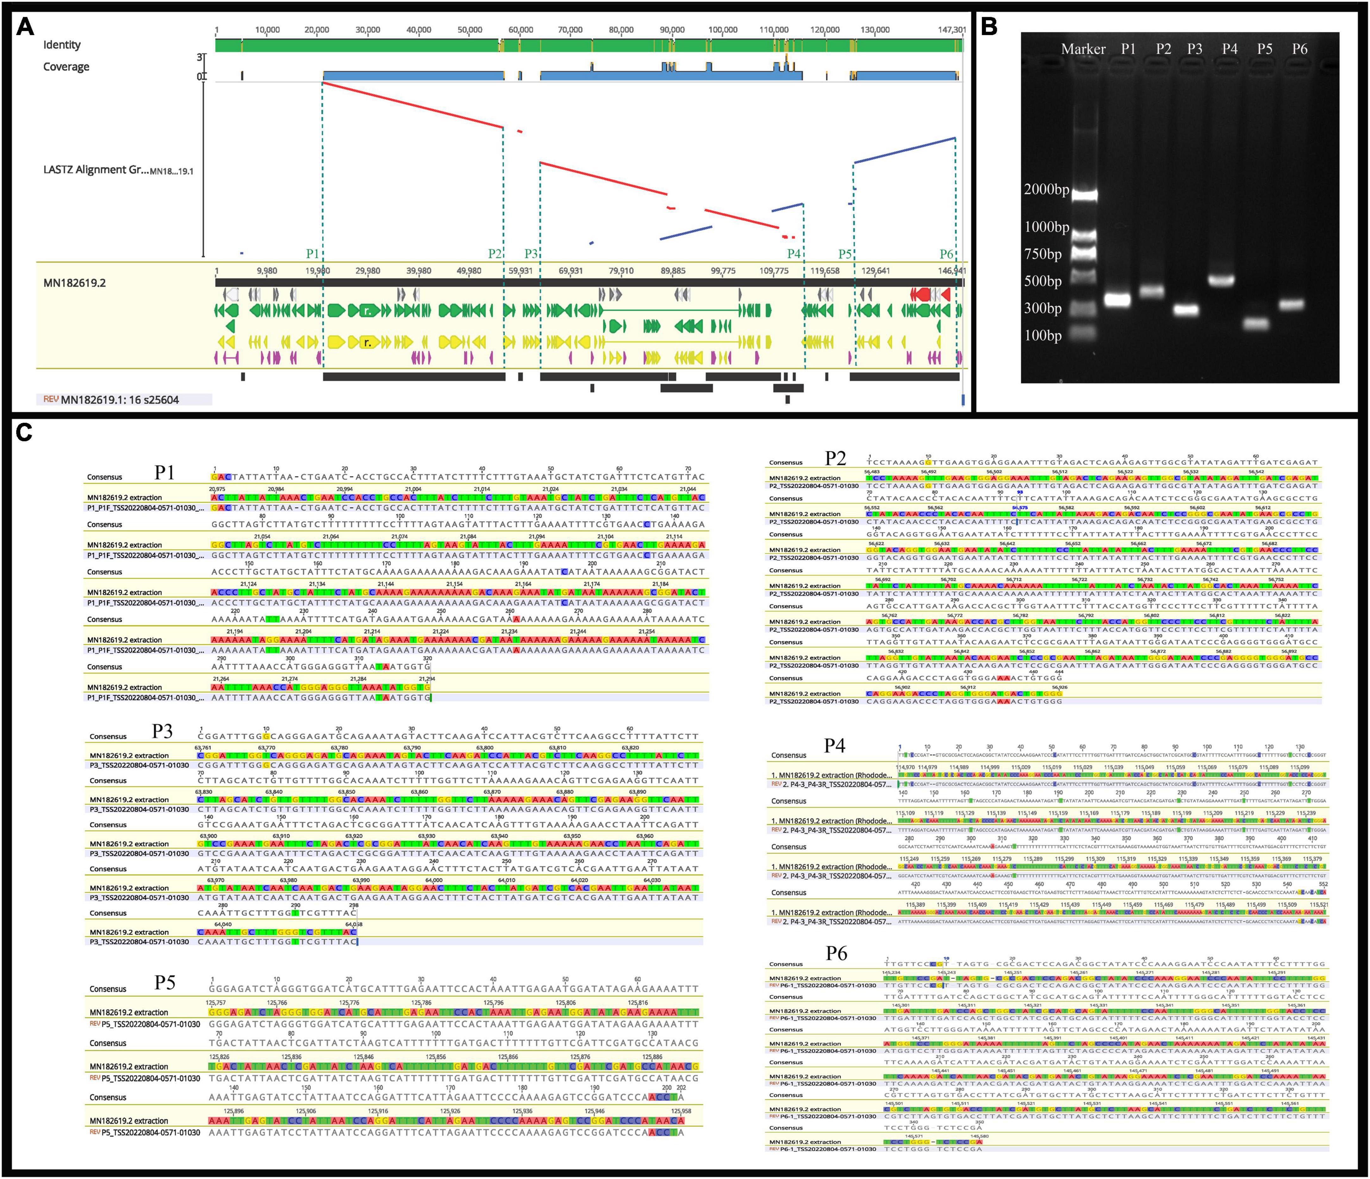The image size is (1370, 1179).
Task: Select the LASTZ Alignment Gr... label
Action: (x=96, y=170)
